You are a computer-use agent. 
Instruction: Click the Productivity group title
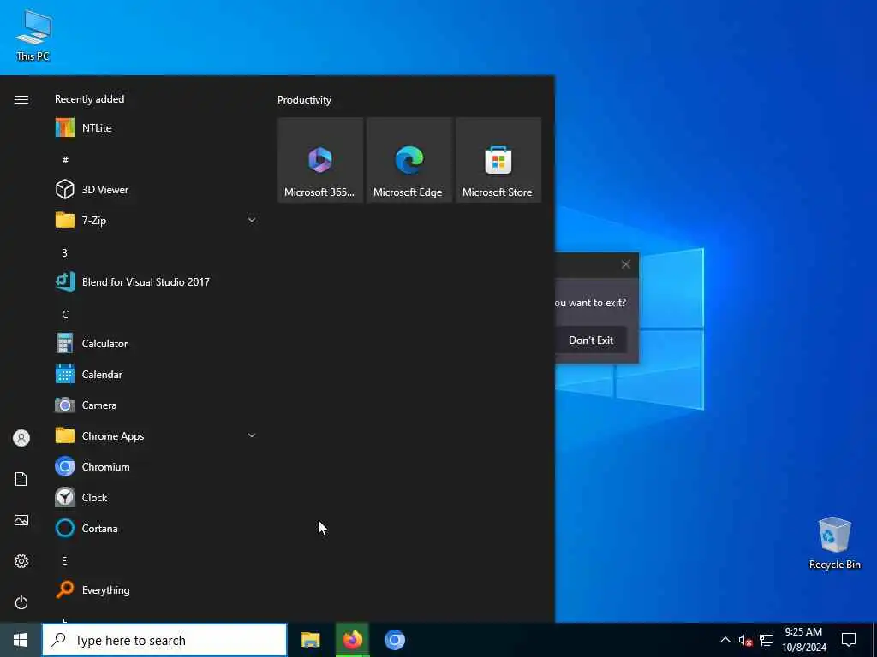pyautogui.click(x=304, y=100)
